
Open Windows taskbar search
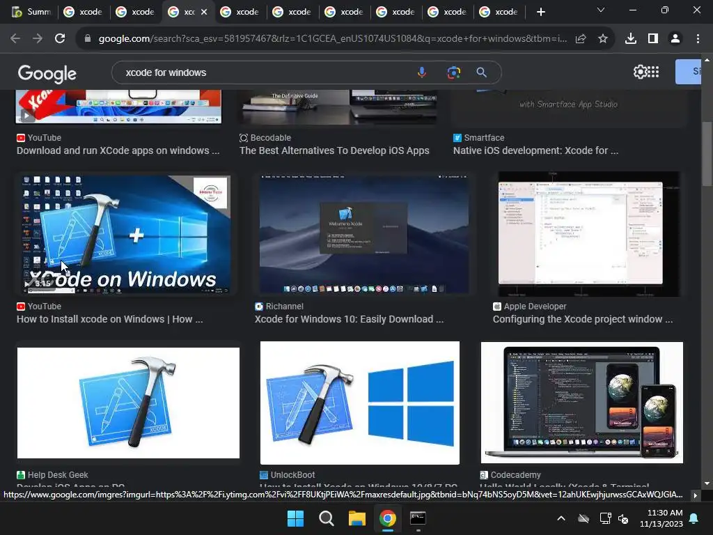click(x=326, y=518)
